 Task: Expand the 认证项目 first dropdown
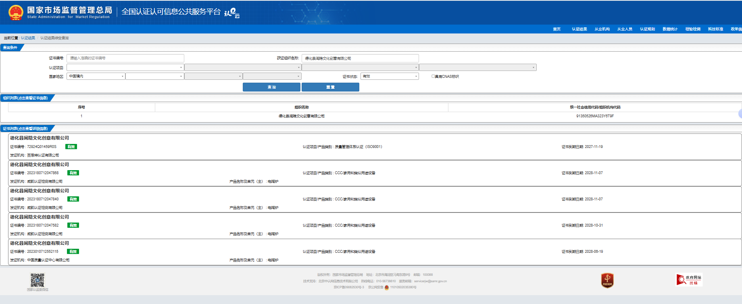(x=125, y=68)
